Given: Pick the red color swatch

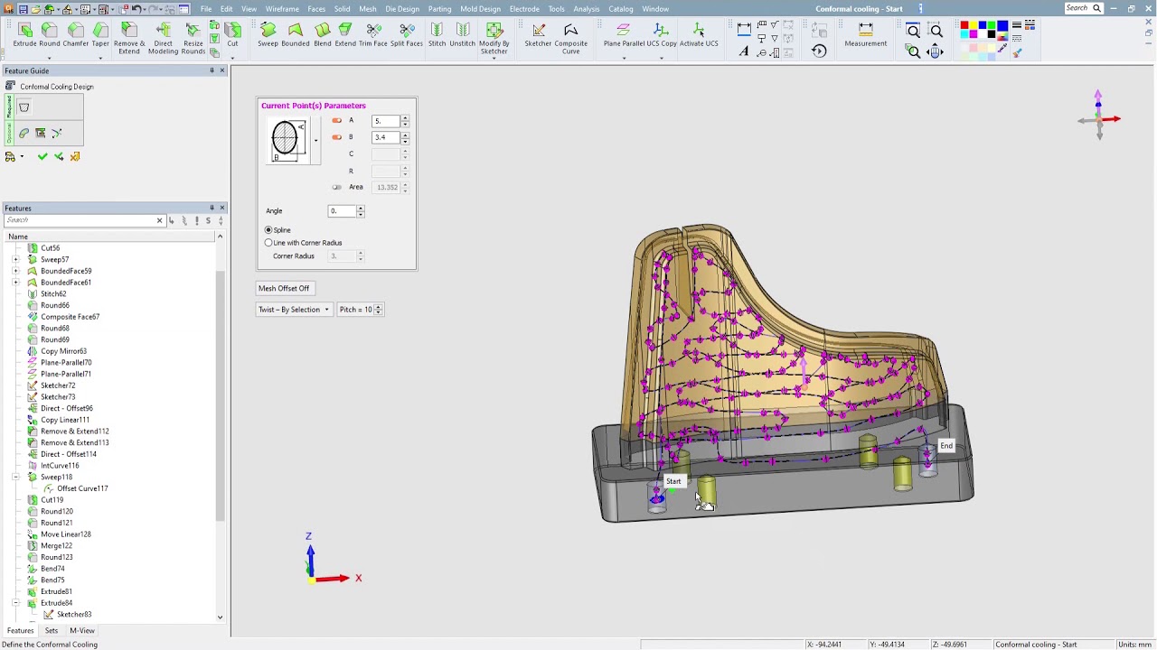Looking at the screenshot, I should (x=965, y=26).
